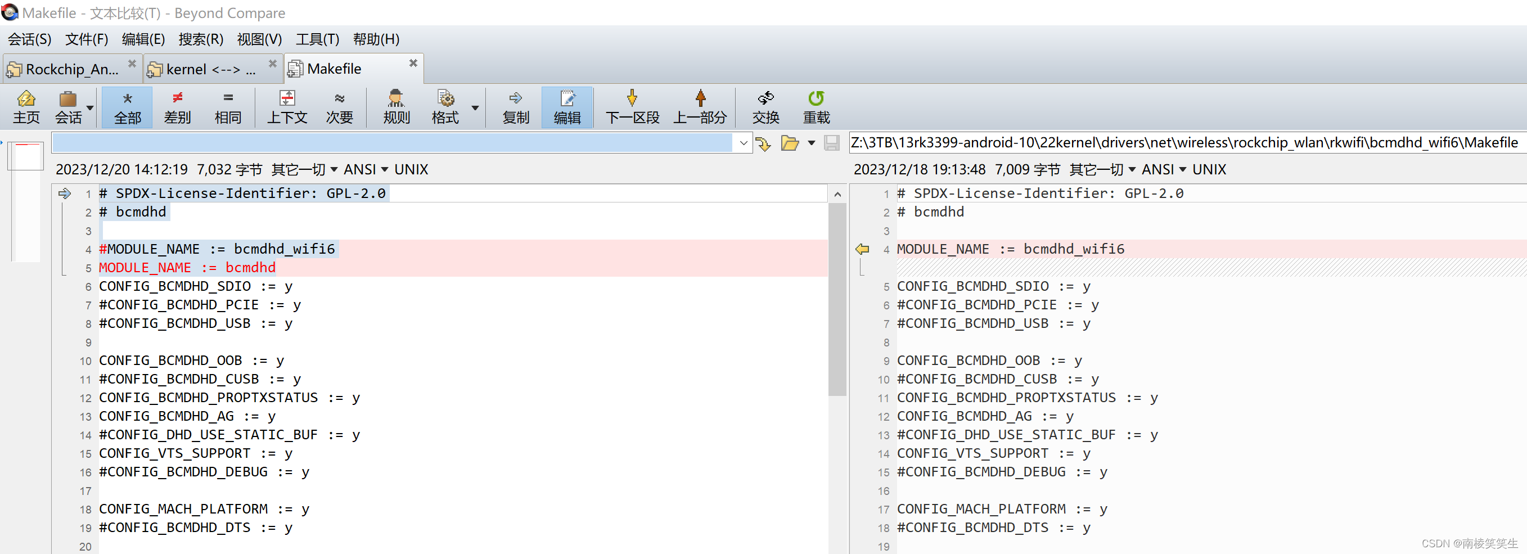Viewport: 1527px width, 554px height.
Task: Open the 会话(S) menu
Action: click(30, 39)
